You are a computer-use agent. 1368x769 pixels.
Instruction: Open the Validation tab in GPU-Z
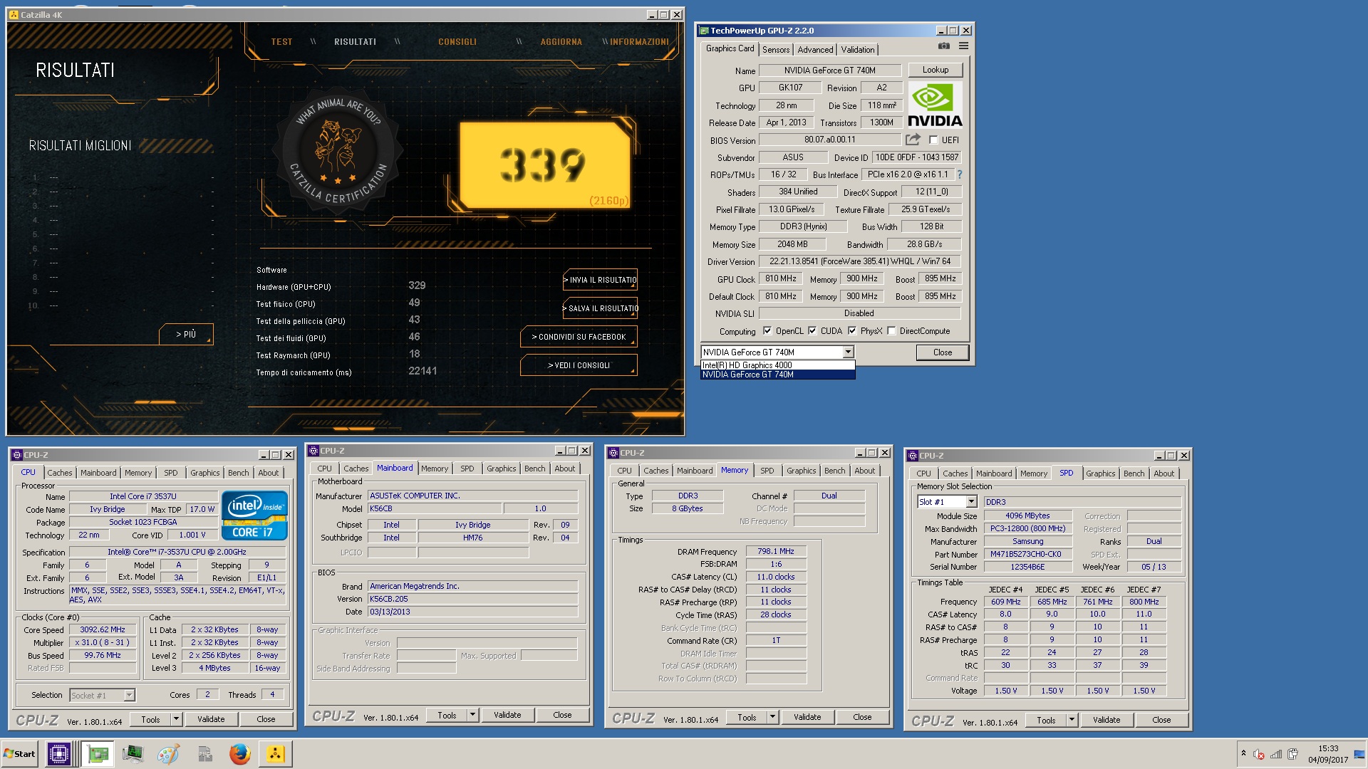pyautogui.click(x=857, y=50)
